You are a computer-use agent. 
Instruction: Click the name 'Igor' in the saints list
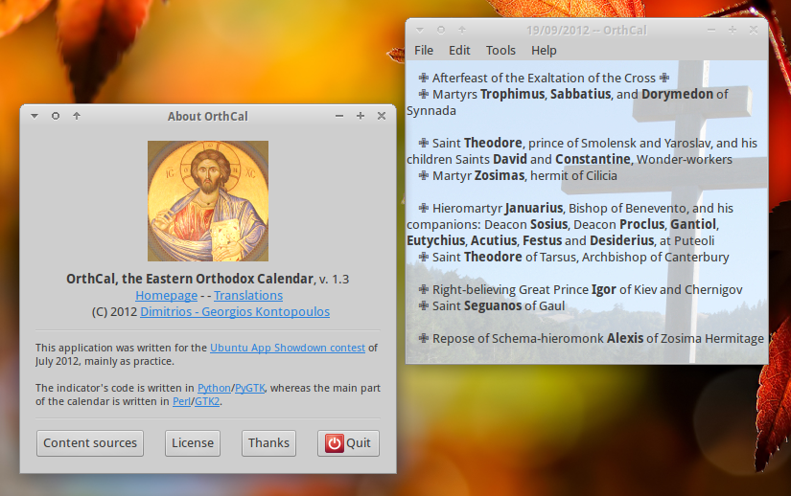click(604, 290)
